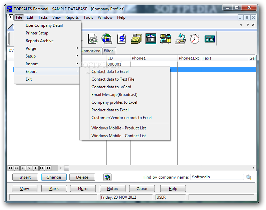Expand the Setup submenu
The width and height of the screenshot is (266, 210).
(47, 56)
